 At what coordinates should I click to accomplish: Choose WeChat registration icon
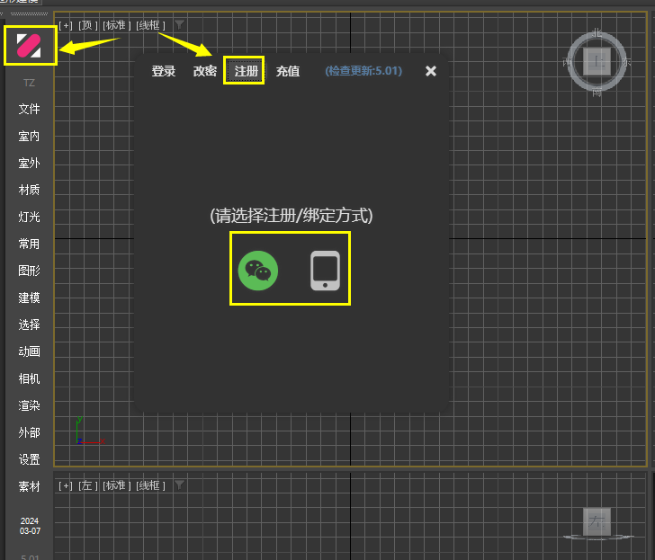pos(258,271)
